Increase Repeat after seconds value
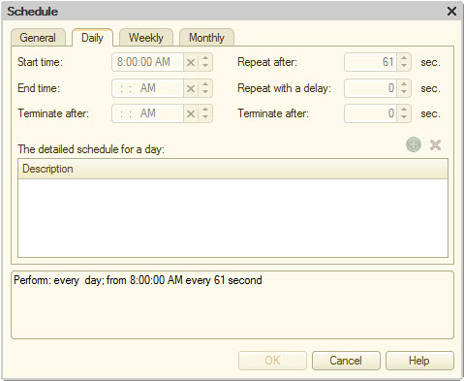This screenshot has width=464, height=381. pos(404,58)
